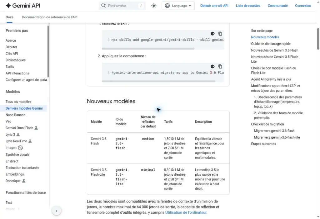This screenshot has height=219, width=320.
Task: Open Débuter in the sidebar
Action: tap(11, 47)
